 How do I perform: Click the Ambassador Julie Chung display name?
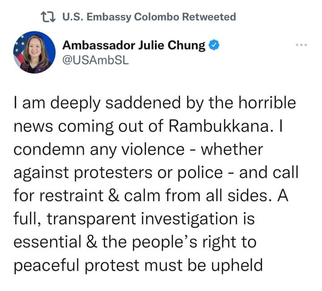coord(133,45)
